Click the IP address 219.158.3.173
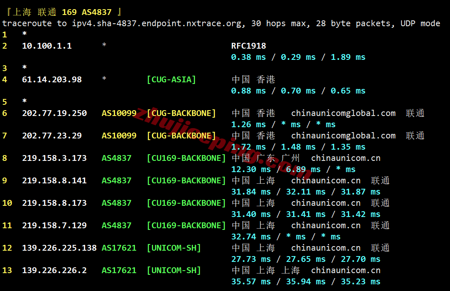Screen dimensions: 450x291 [54, 158]
